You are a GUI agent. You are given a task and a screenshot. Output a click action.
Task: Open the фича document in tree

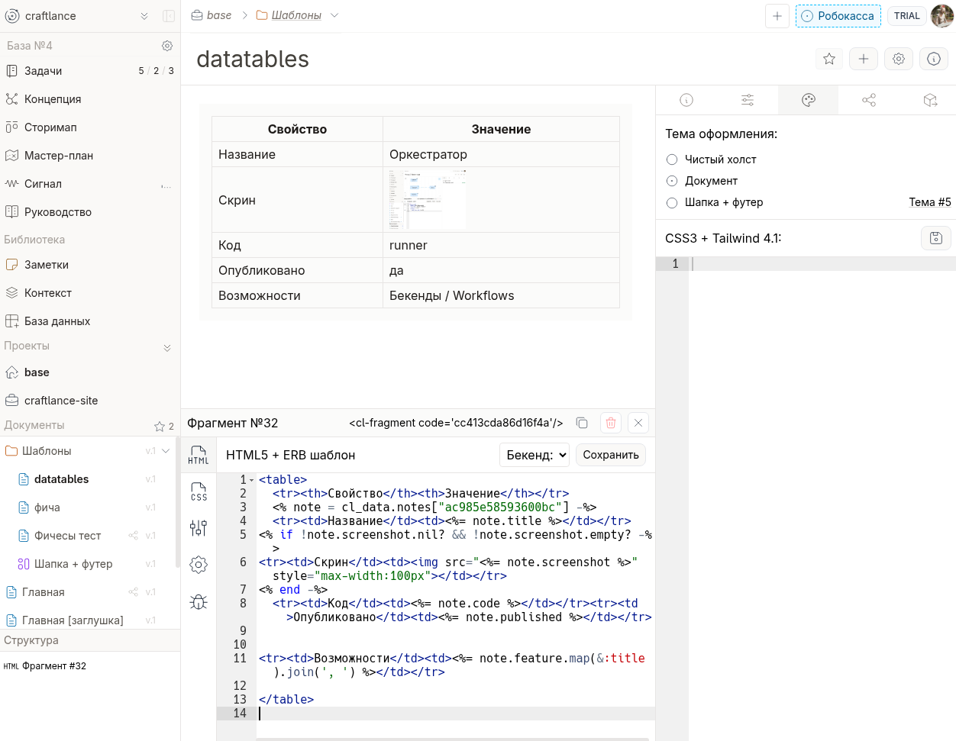(47, 507)
